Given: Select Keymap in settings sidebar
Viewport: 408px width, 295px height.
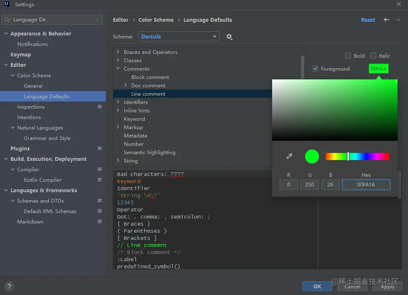Looking at the screenshot, I should point(20,55).
